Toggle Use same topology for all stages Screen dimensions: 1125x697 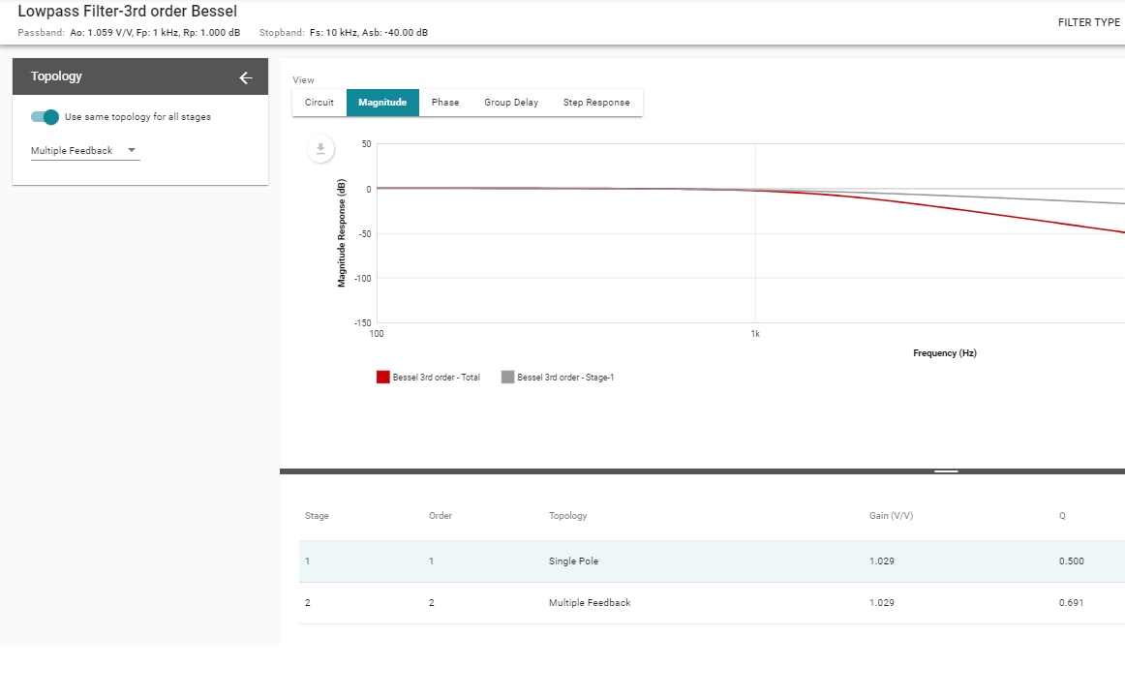point(45,117)
